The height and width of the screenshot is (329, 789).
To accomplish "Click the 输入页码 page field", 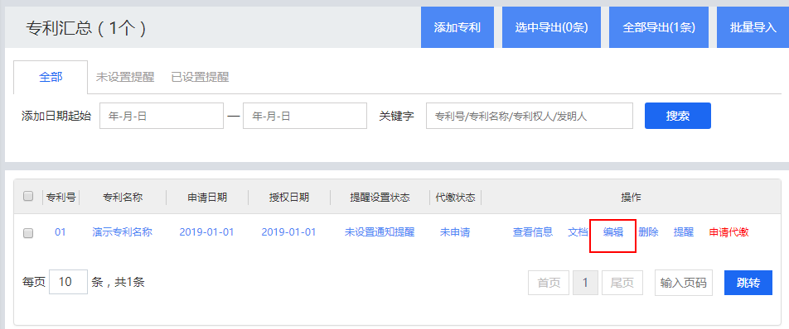I will (683, 283).
